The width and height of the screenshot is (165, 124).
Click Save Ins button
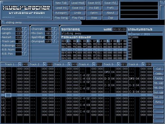click(x=77, y=8)
